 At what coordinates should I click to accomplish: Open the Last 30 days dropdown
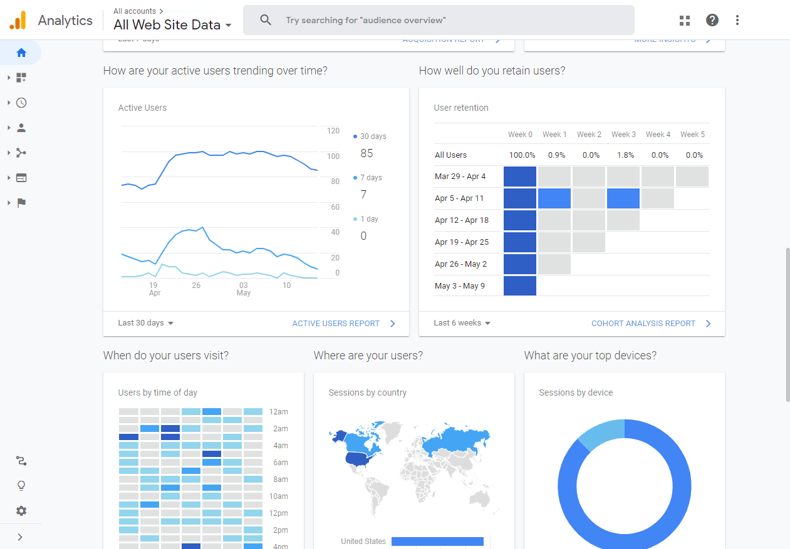click(x=146, y=323)
